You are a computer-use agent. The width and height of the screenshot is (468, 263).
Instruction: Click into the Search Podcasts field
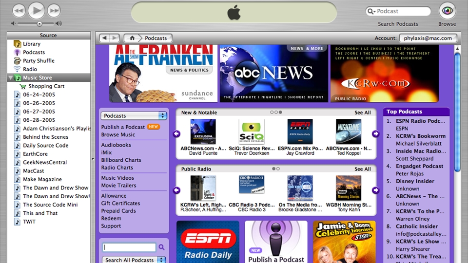coord(398,11)
